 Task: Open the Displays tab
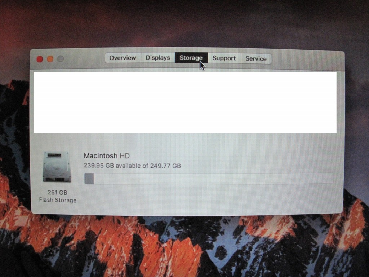click(x=158, y=58)
